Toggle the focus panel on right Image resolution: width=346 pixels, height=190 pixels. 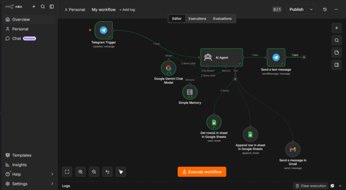point(336,65)
